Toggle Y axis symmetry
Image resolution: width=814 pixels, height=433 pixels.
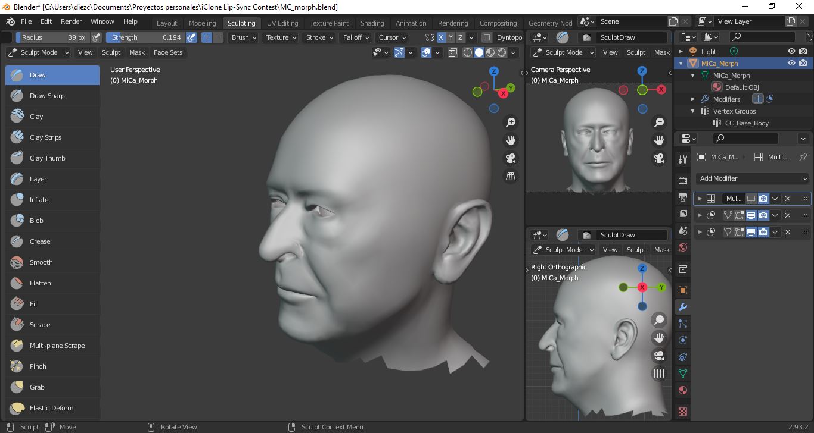(451, 37)
